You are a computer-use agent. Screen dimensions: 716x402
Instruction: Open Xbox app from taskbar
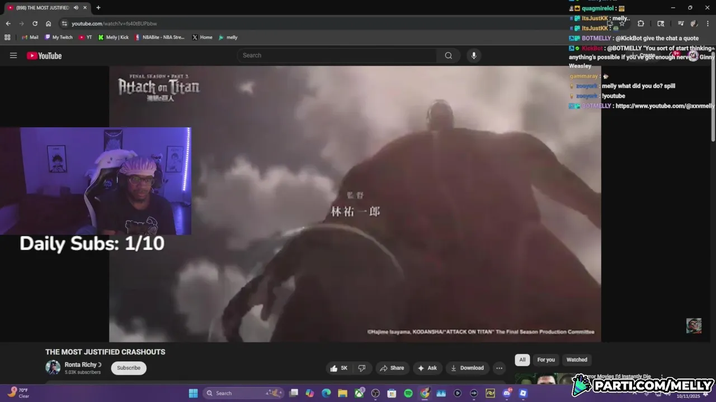point(359,393)
